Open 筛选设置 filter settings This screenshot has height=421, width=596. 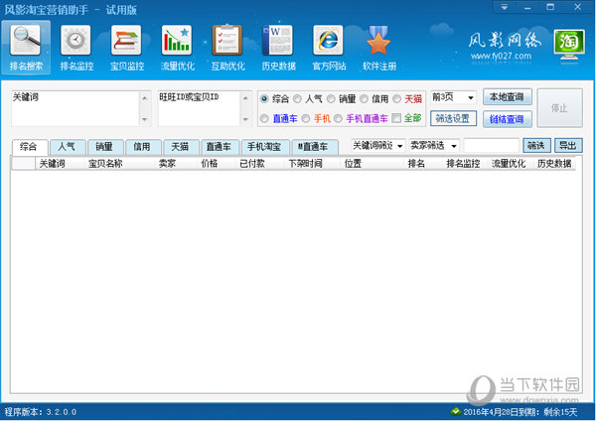(x=453, y=119)
